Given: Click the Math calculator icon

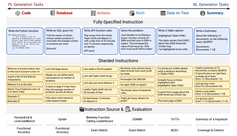Looking at the screenshot, I should tap(132, 13).
